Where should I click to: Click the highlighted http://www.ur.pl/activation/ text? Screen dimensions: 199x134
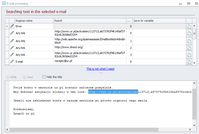coord(113,92)
